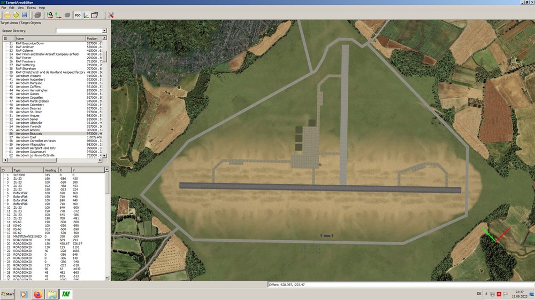Click the Y column header in object list
Viewport: 535px width, 300px height.
[x=88, y=170]
